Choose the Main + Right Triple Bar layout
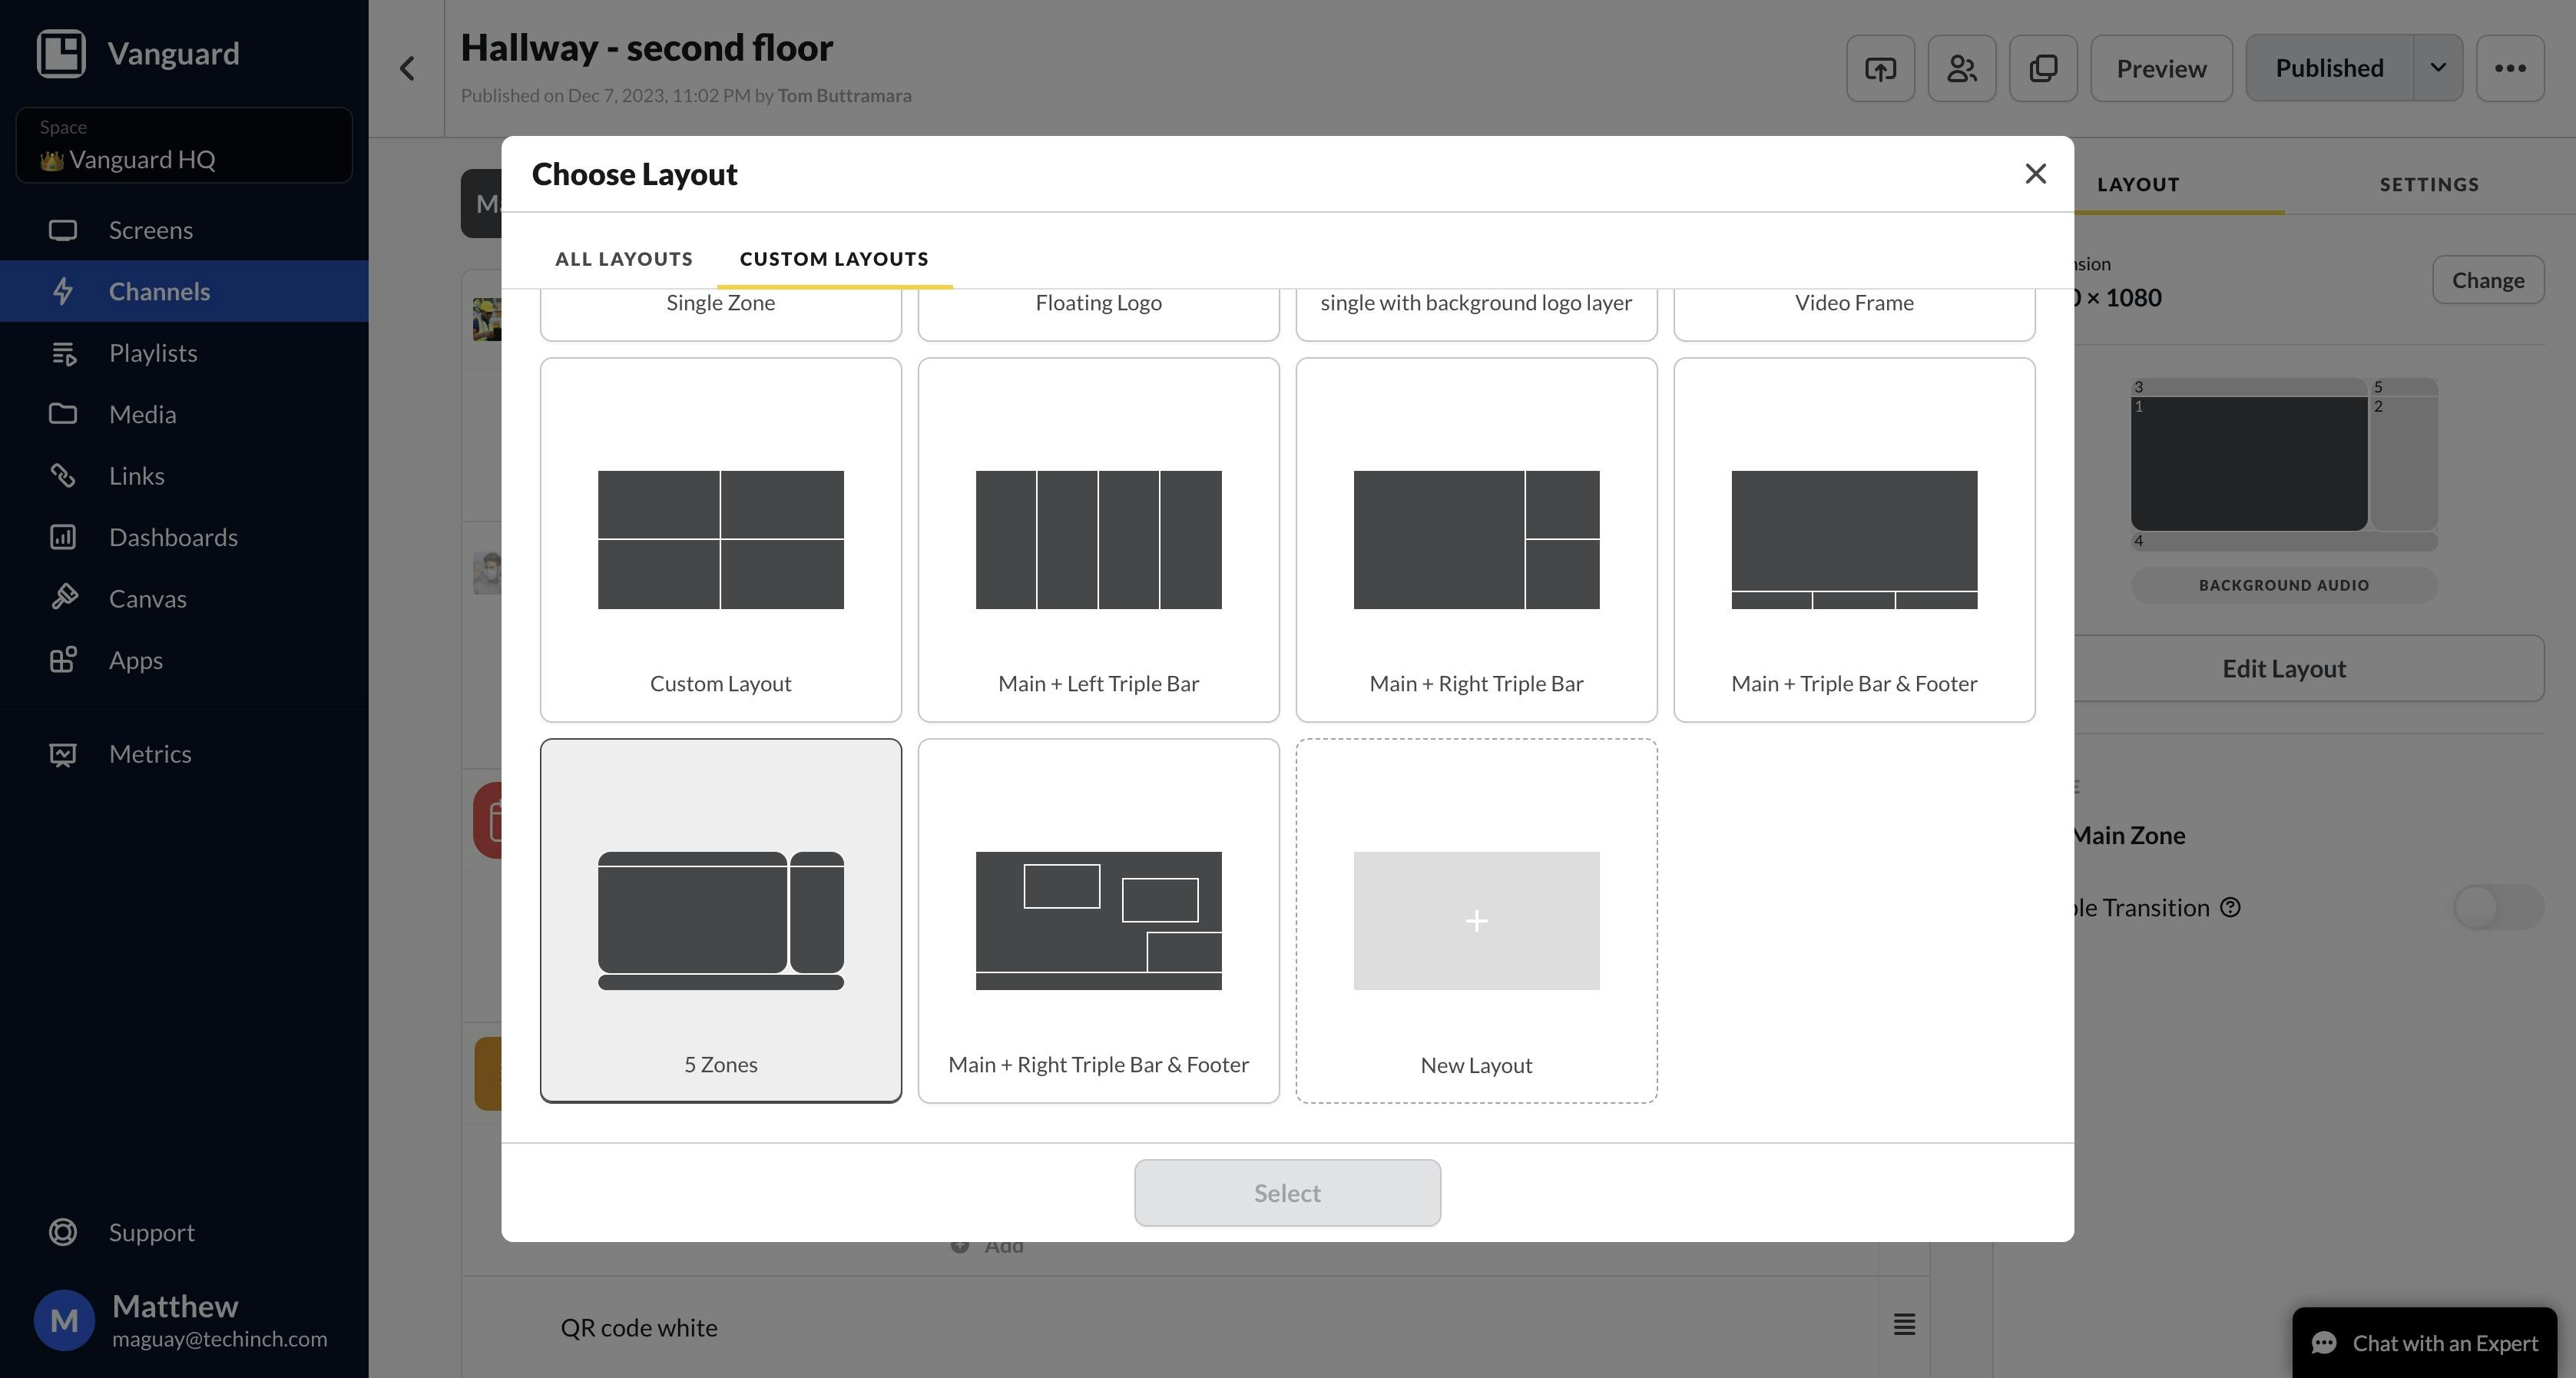The image size is (2576, 1378). (x=1475, y=540)
